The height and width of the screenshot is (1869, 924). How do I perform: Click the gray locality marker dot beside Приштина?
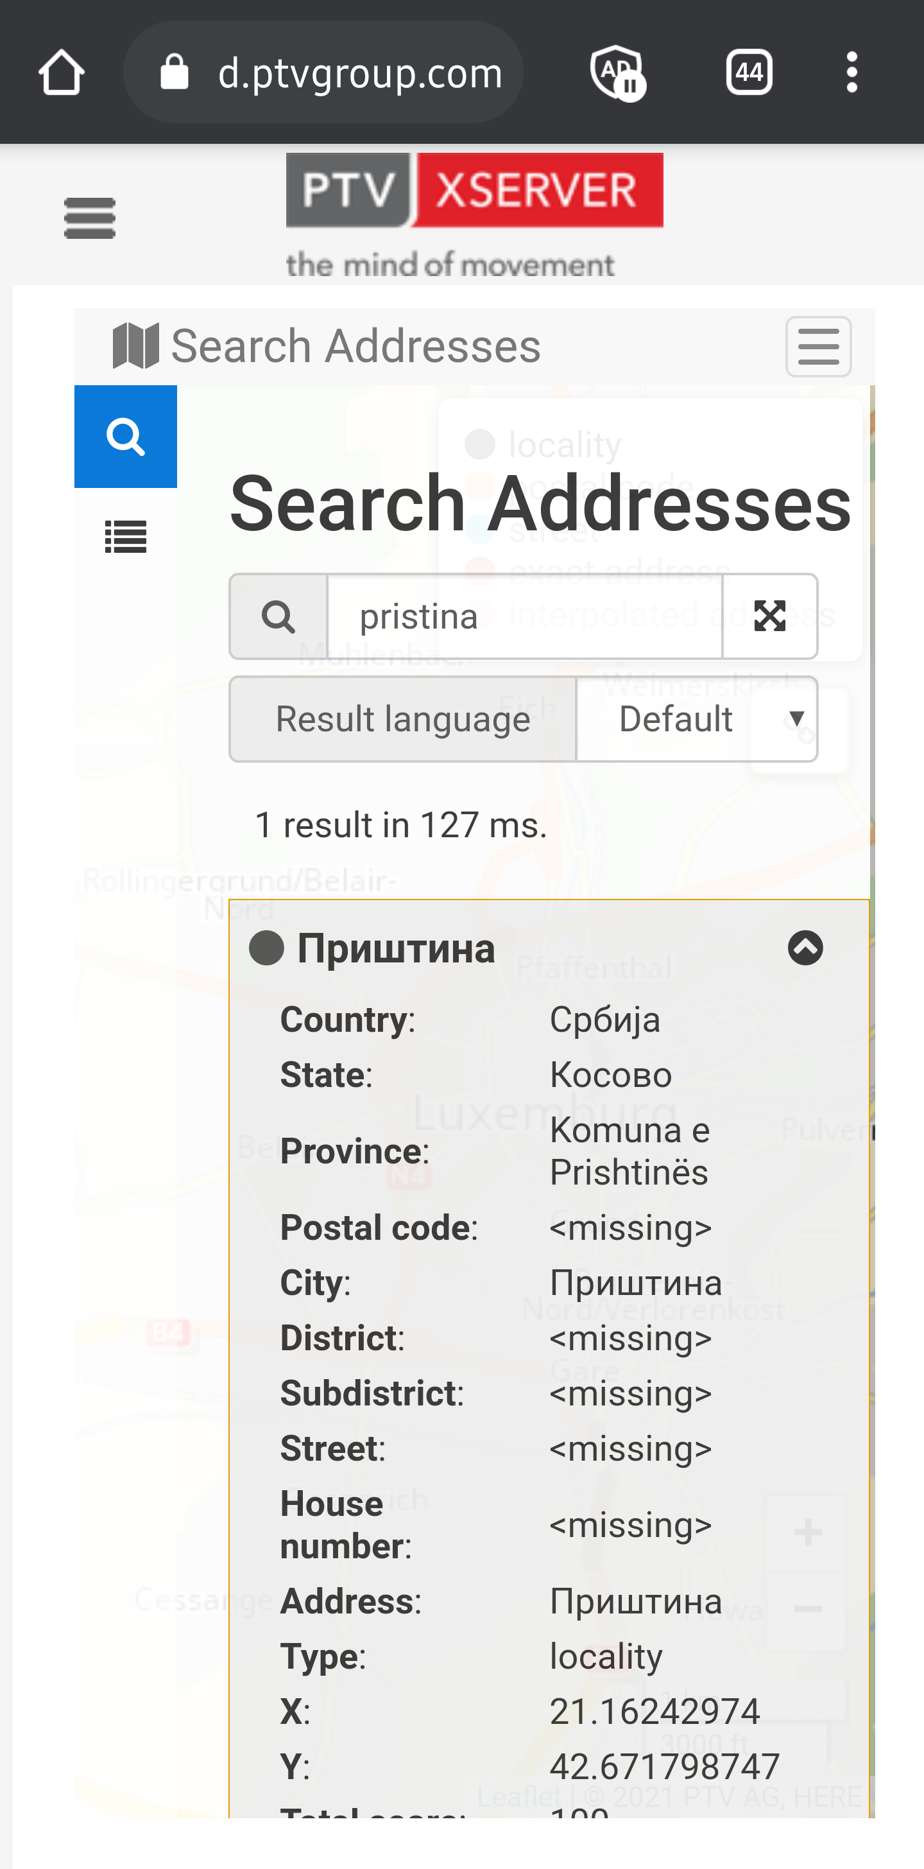tap(266, 948)
